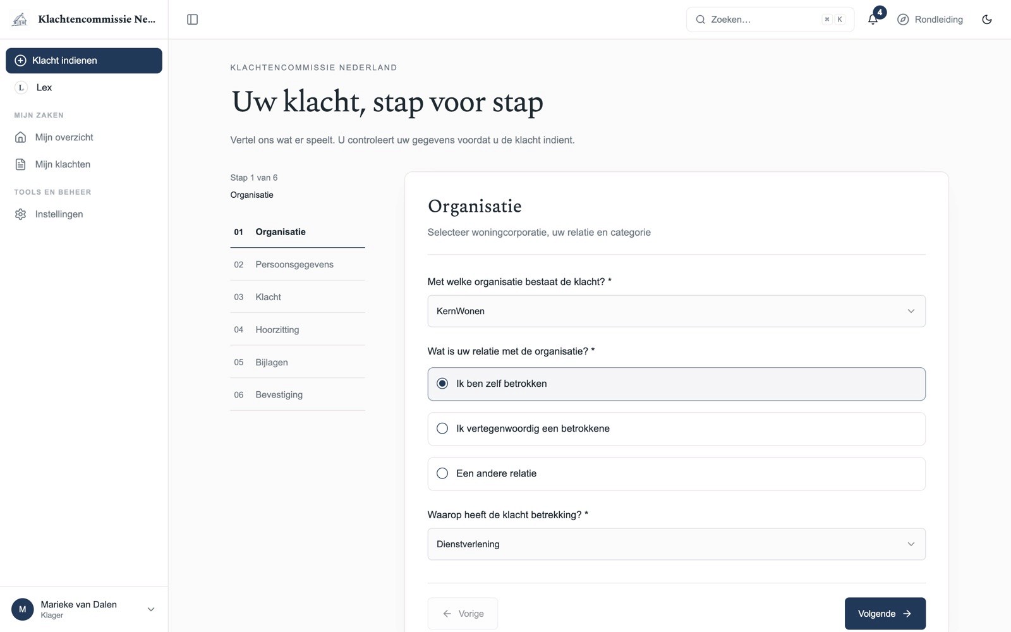The width and height of the screenshot is (1011, 632).
Task: Switch to dark mode moon icon
Action: [x=987, y=20]
